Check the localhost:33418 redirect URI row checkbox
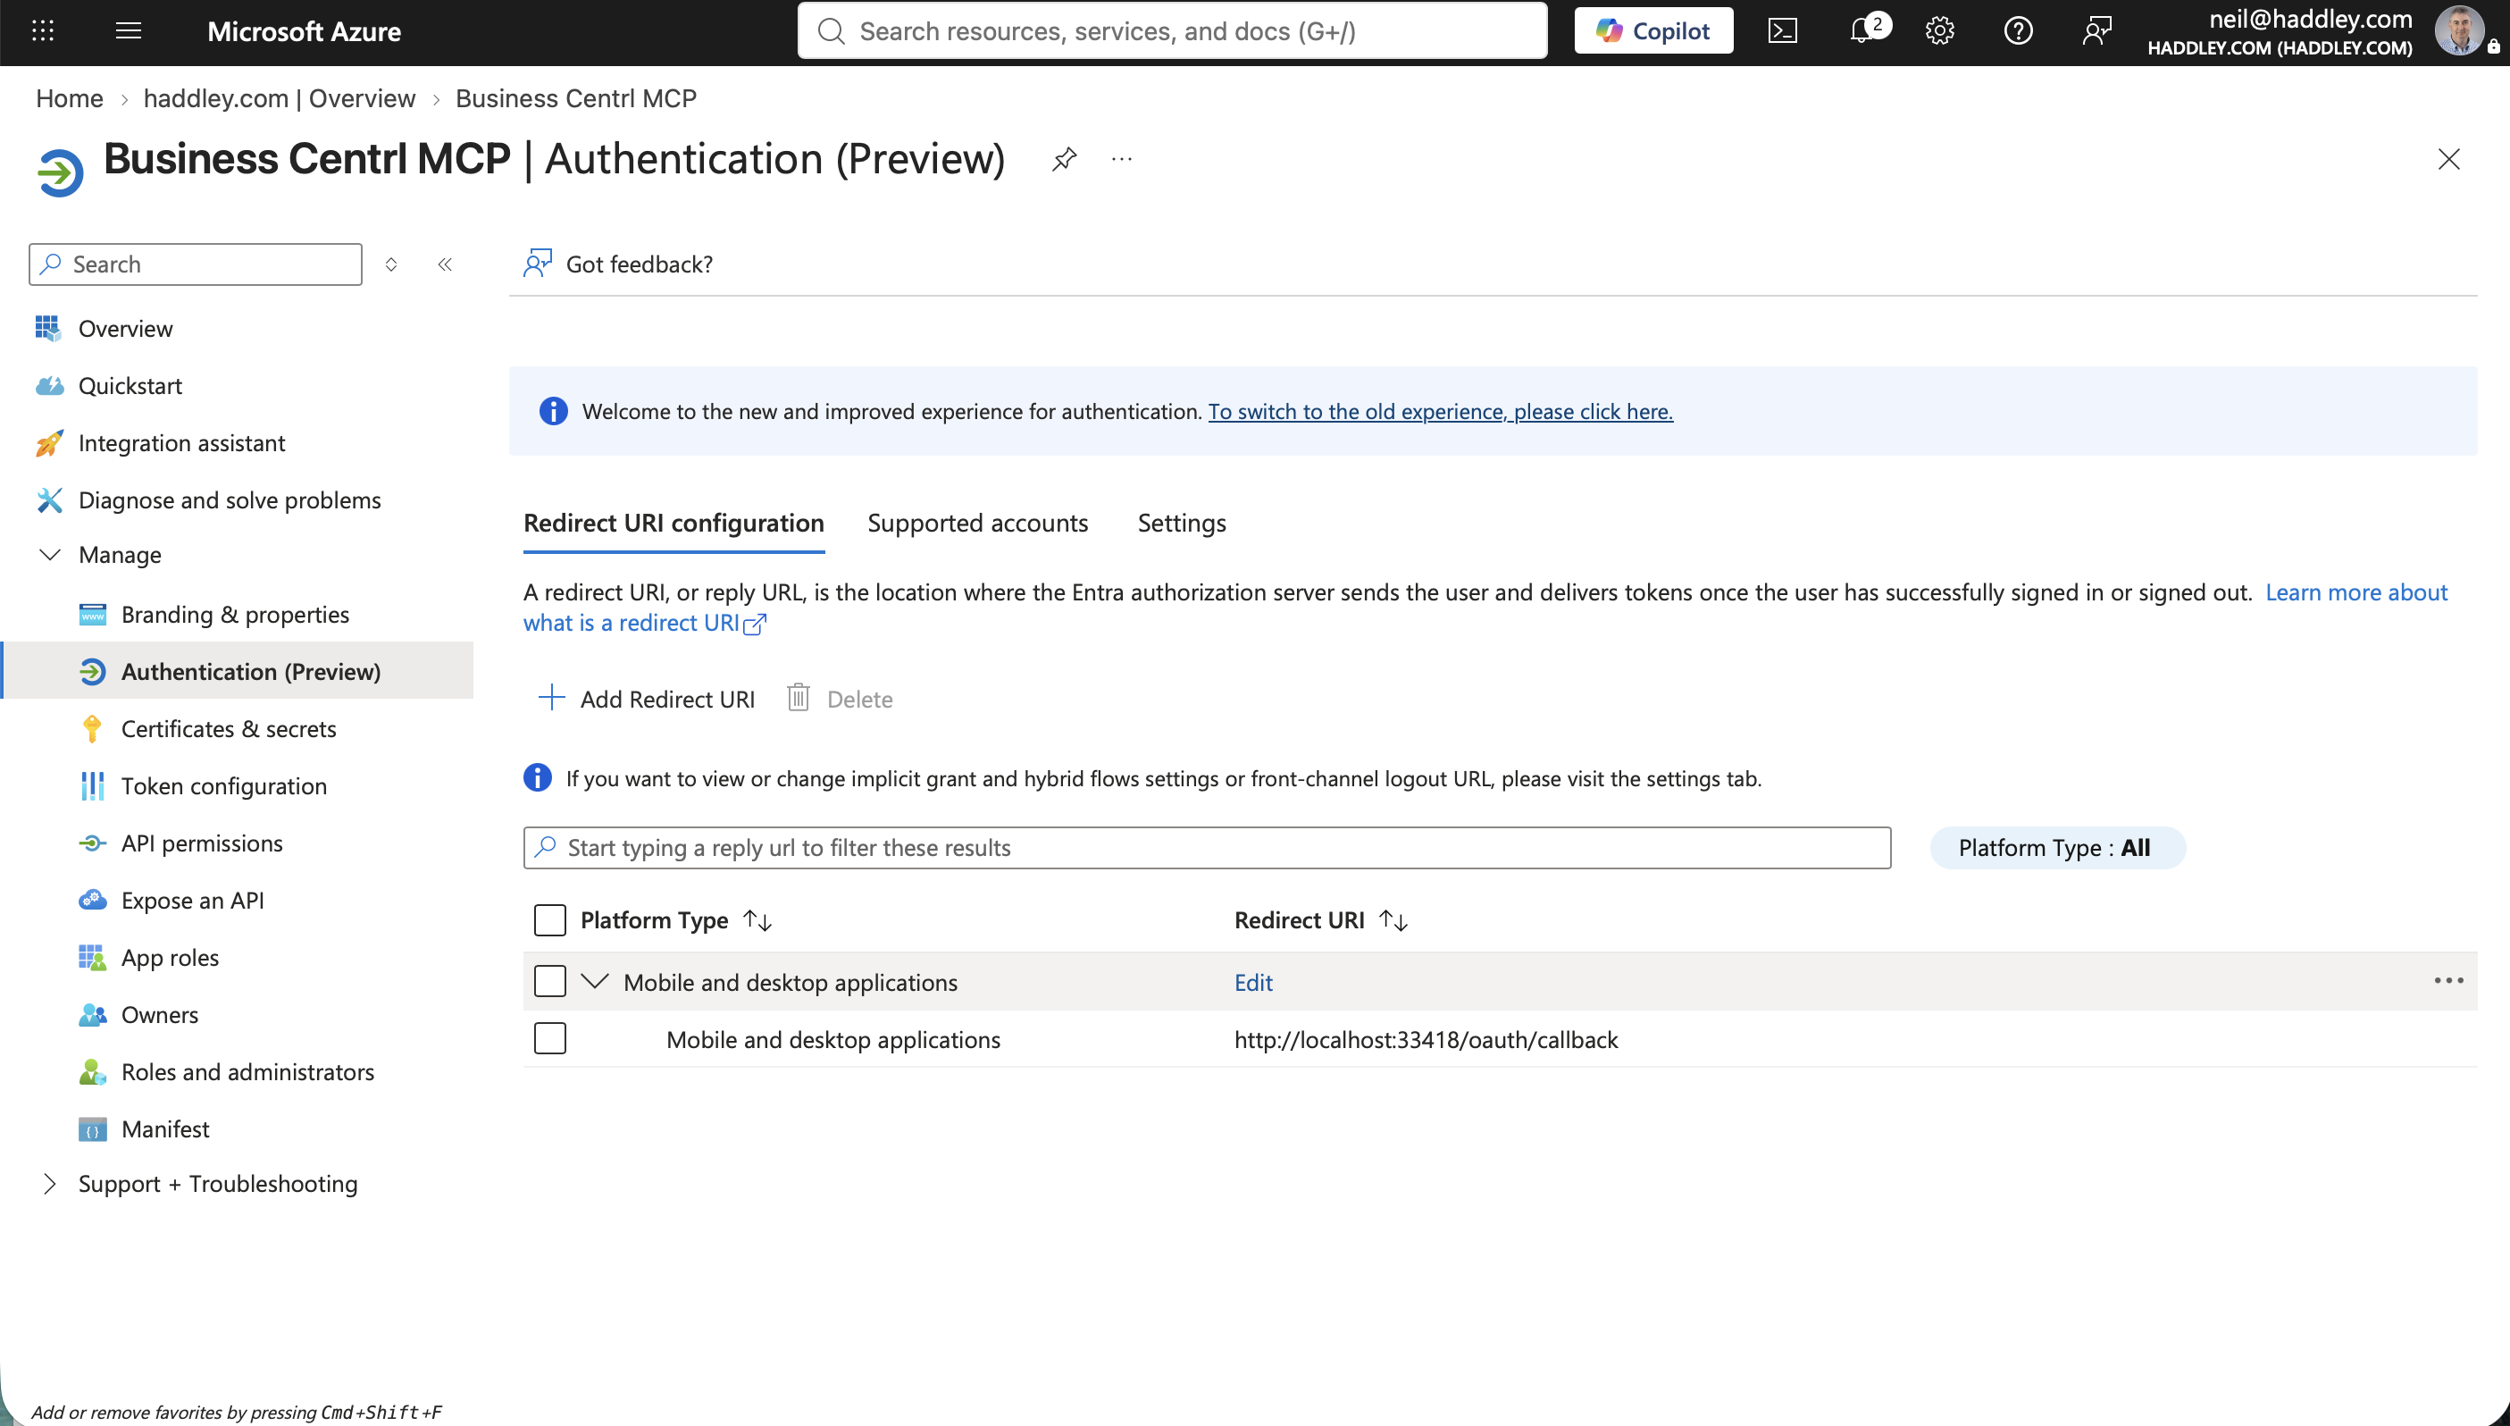The height and width of the screenshot is (1426, 2510). (x=550, y=1039)
